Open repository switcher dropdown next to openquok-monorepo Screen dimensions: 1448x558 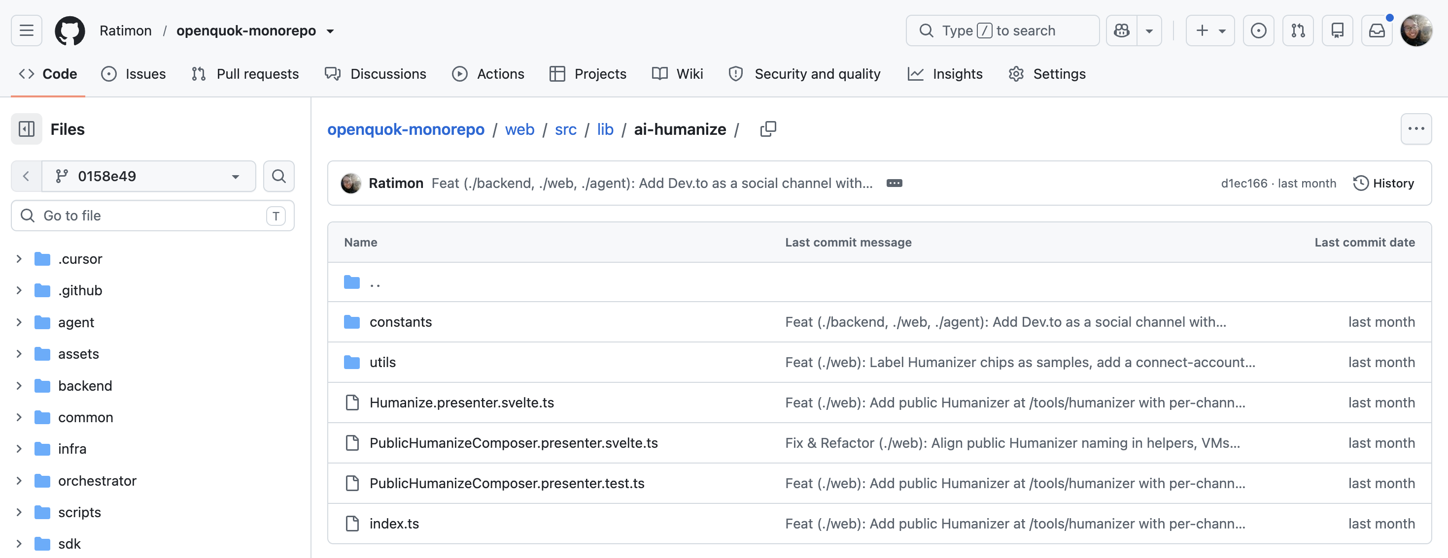[331, 31]
